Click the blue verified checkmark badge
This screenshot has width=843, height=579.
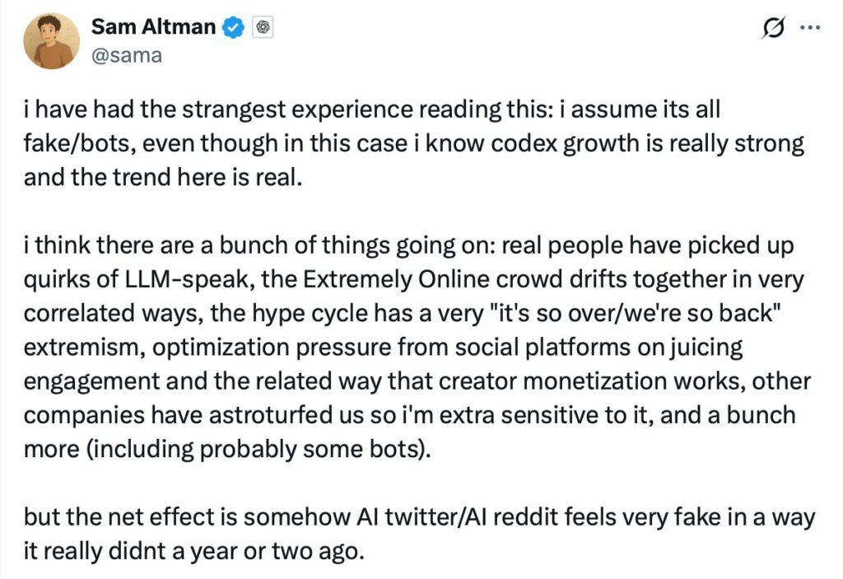coord(235,28)
